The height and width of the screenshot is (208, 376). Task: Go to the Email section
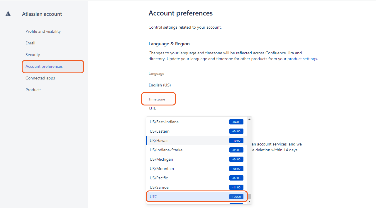(30, 43)
